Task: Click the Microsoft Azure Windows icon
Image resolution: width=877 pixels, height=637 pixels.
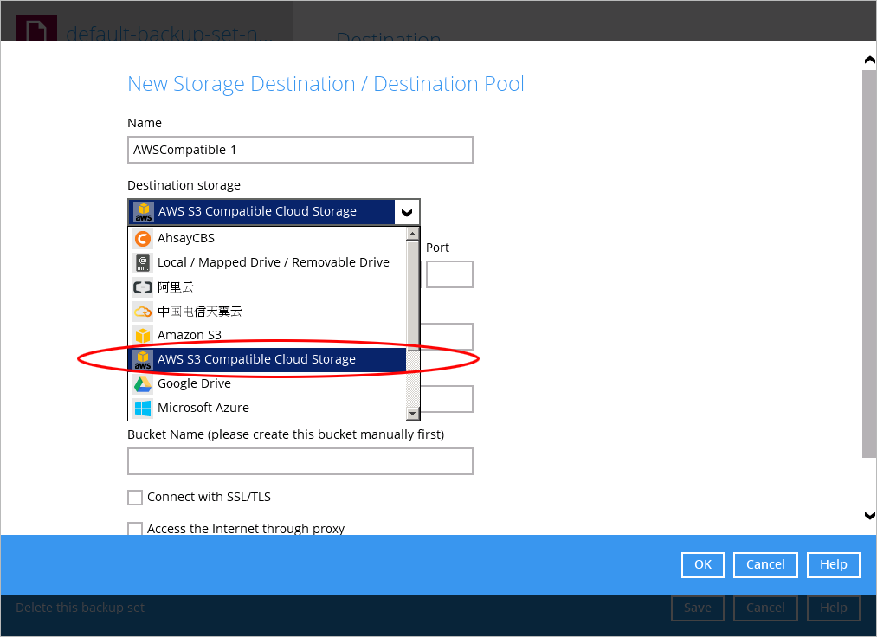Action: click(143, 408)
